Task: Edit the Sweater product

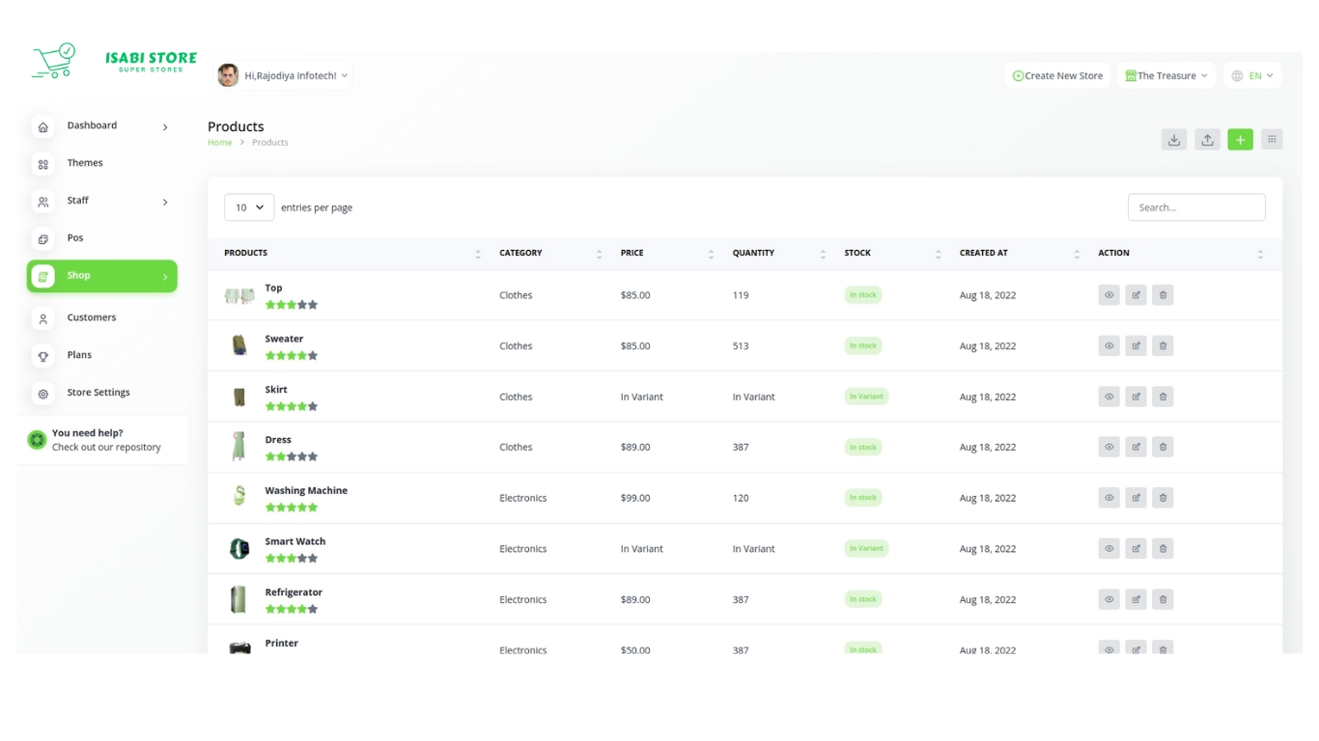Action: 1136,345
